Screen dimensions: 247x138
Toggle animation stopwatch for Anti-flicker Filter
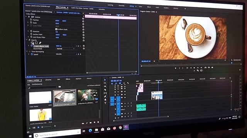pos(31,37)
